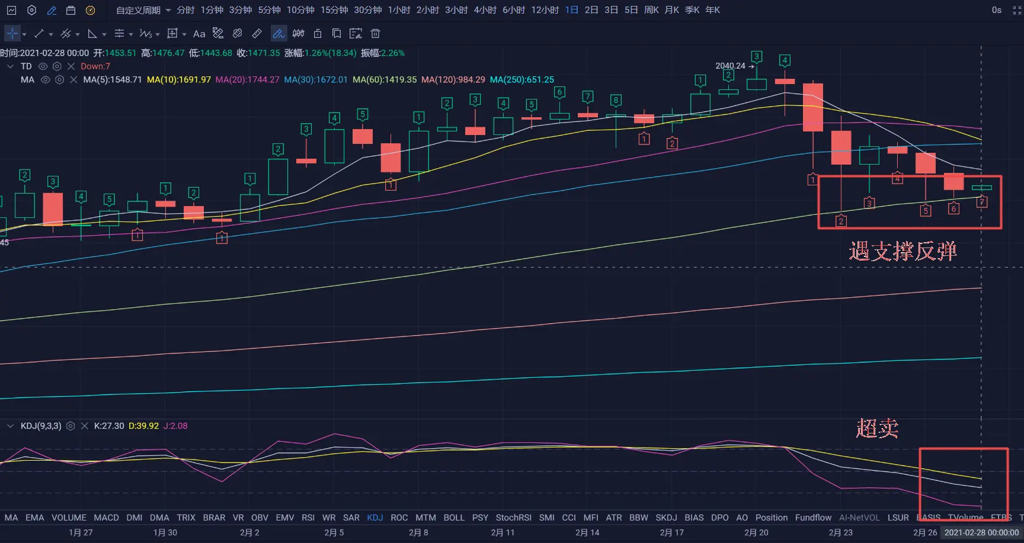Toggle the MA indicator eye visibility
1024x543 pixels.
pyautogui.click(x=45, y=80)
